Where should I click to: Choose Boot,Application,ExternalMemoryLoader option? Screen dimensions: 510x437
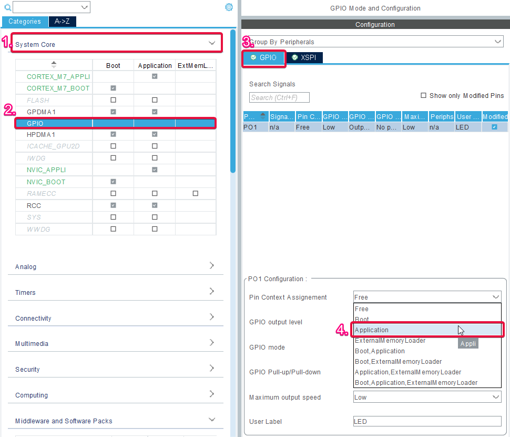(x=427, y=383)
